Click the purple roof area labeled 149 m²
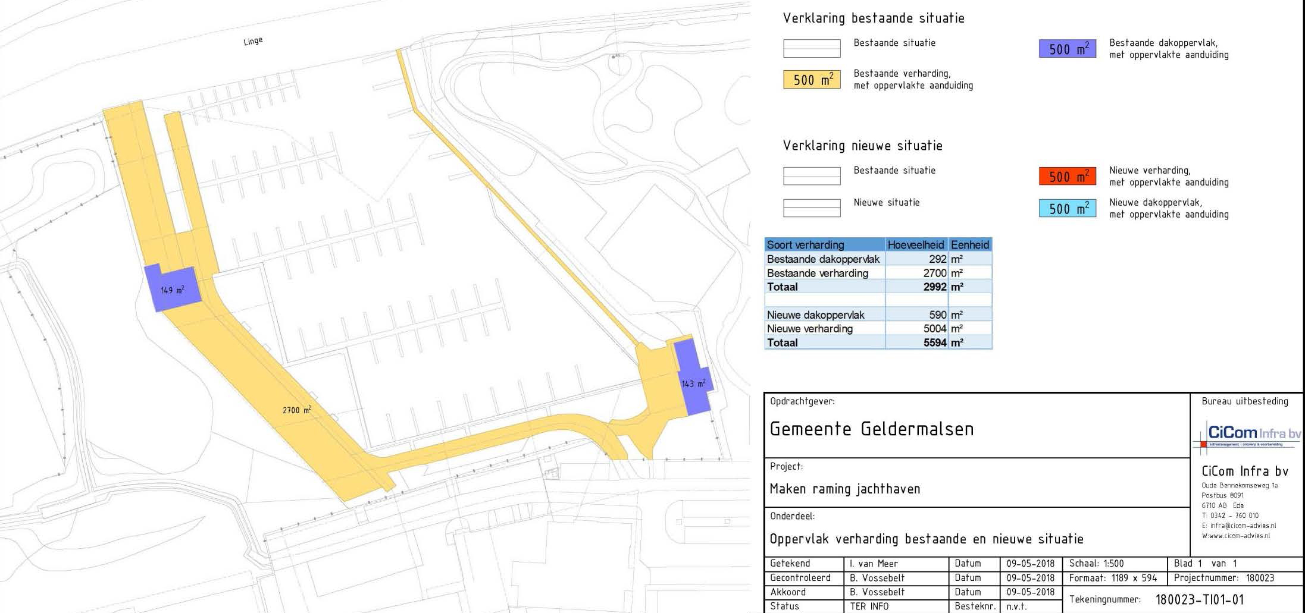 173,290
